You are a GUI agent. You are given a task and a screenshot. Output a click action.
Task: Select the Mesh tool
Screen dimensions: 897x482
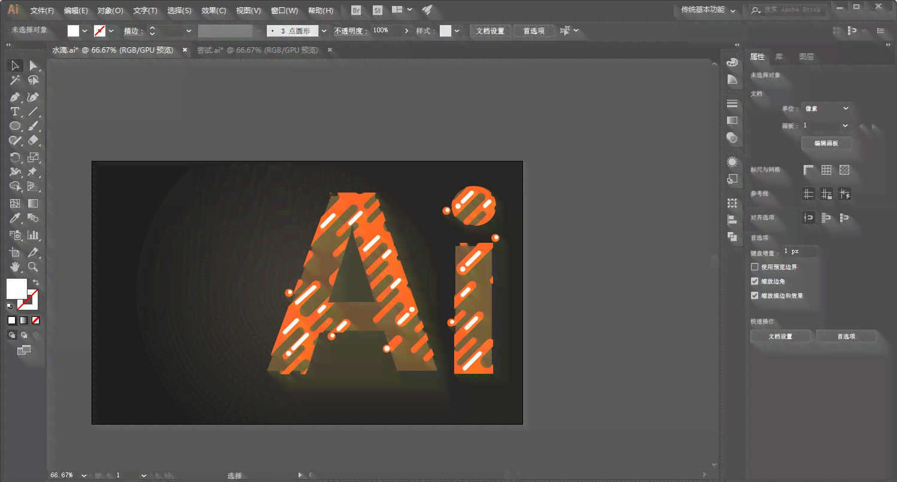tap(15, 204)
